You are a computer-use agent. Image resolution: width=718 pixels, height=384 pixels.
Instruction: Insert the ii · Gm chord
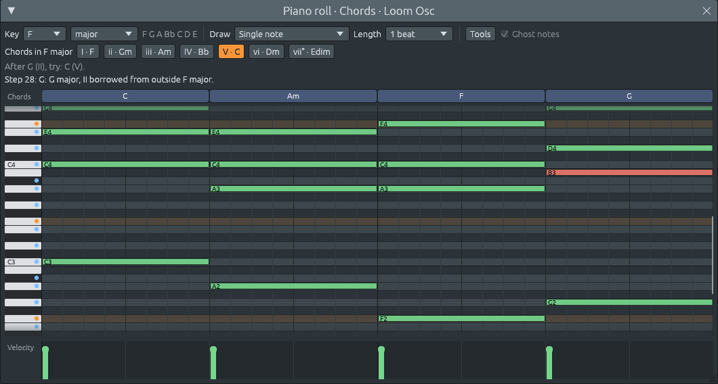[x=121, y=51]
